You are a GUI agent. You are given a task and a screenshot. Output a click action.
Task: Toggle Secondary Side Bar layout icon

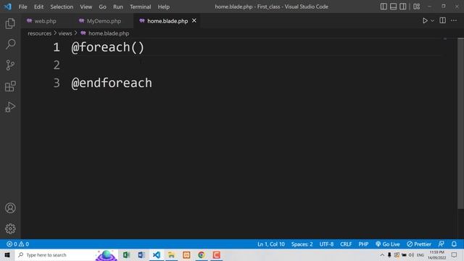click(403, 7)
